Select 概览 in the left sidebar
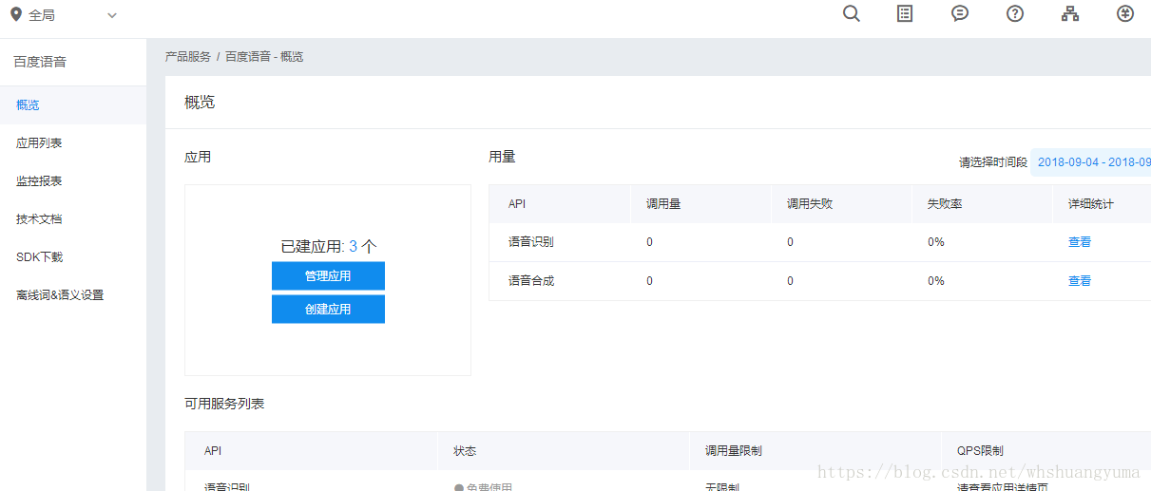This screenshot has width=1151, height=491. click(x=73, y=104)
